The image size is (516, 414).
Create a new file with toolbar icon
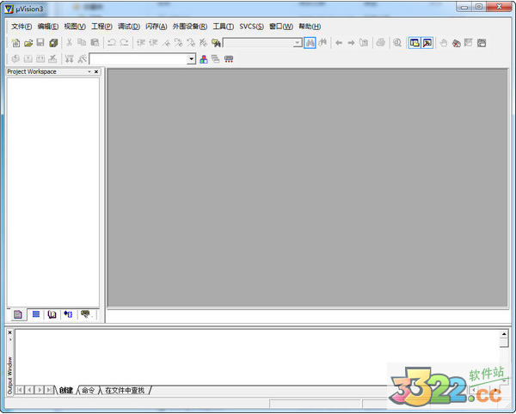pos(15,43)
